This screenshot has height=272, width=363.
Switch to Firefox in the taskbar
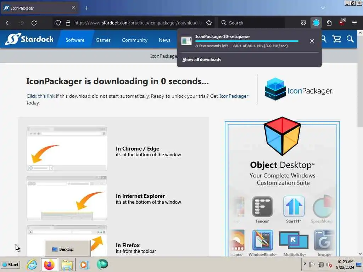(49, 264)
